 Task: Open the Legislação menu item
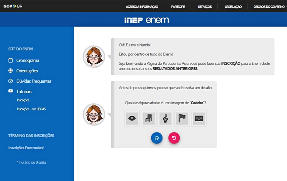coord(233,6)
